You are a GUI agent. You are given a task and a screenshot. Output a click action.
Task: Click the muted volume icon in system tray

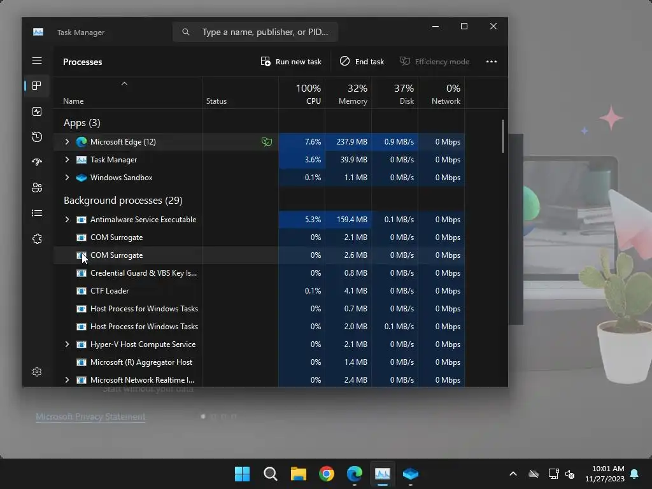[570, 474]
